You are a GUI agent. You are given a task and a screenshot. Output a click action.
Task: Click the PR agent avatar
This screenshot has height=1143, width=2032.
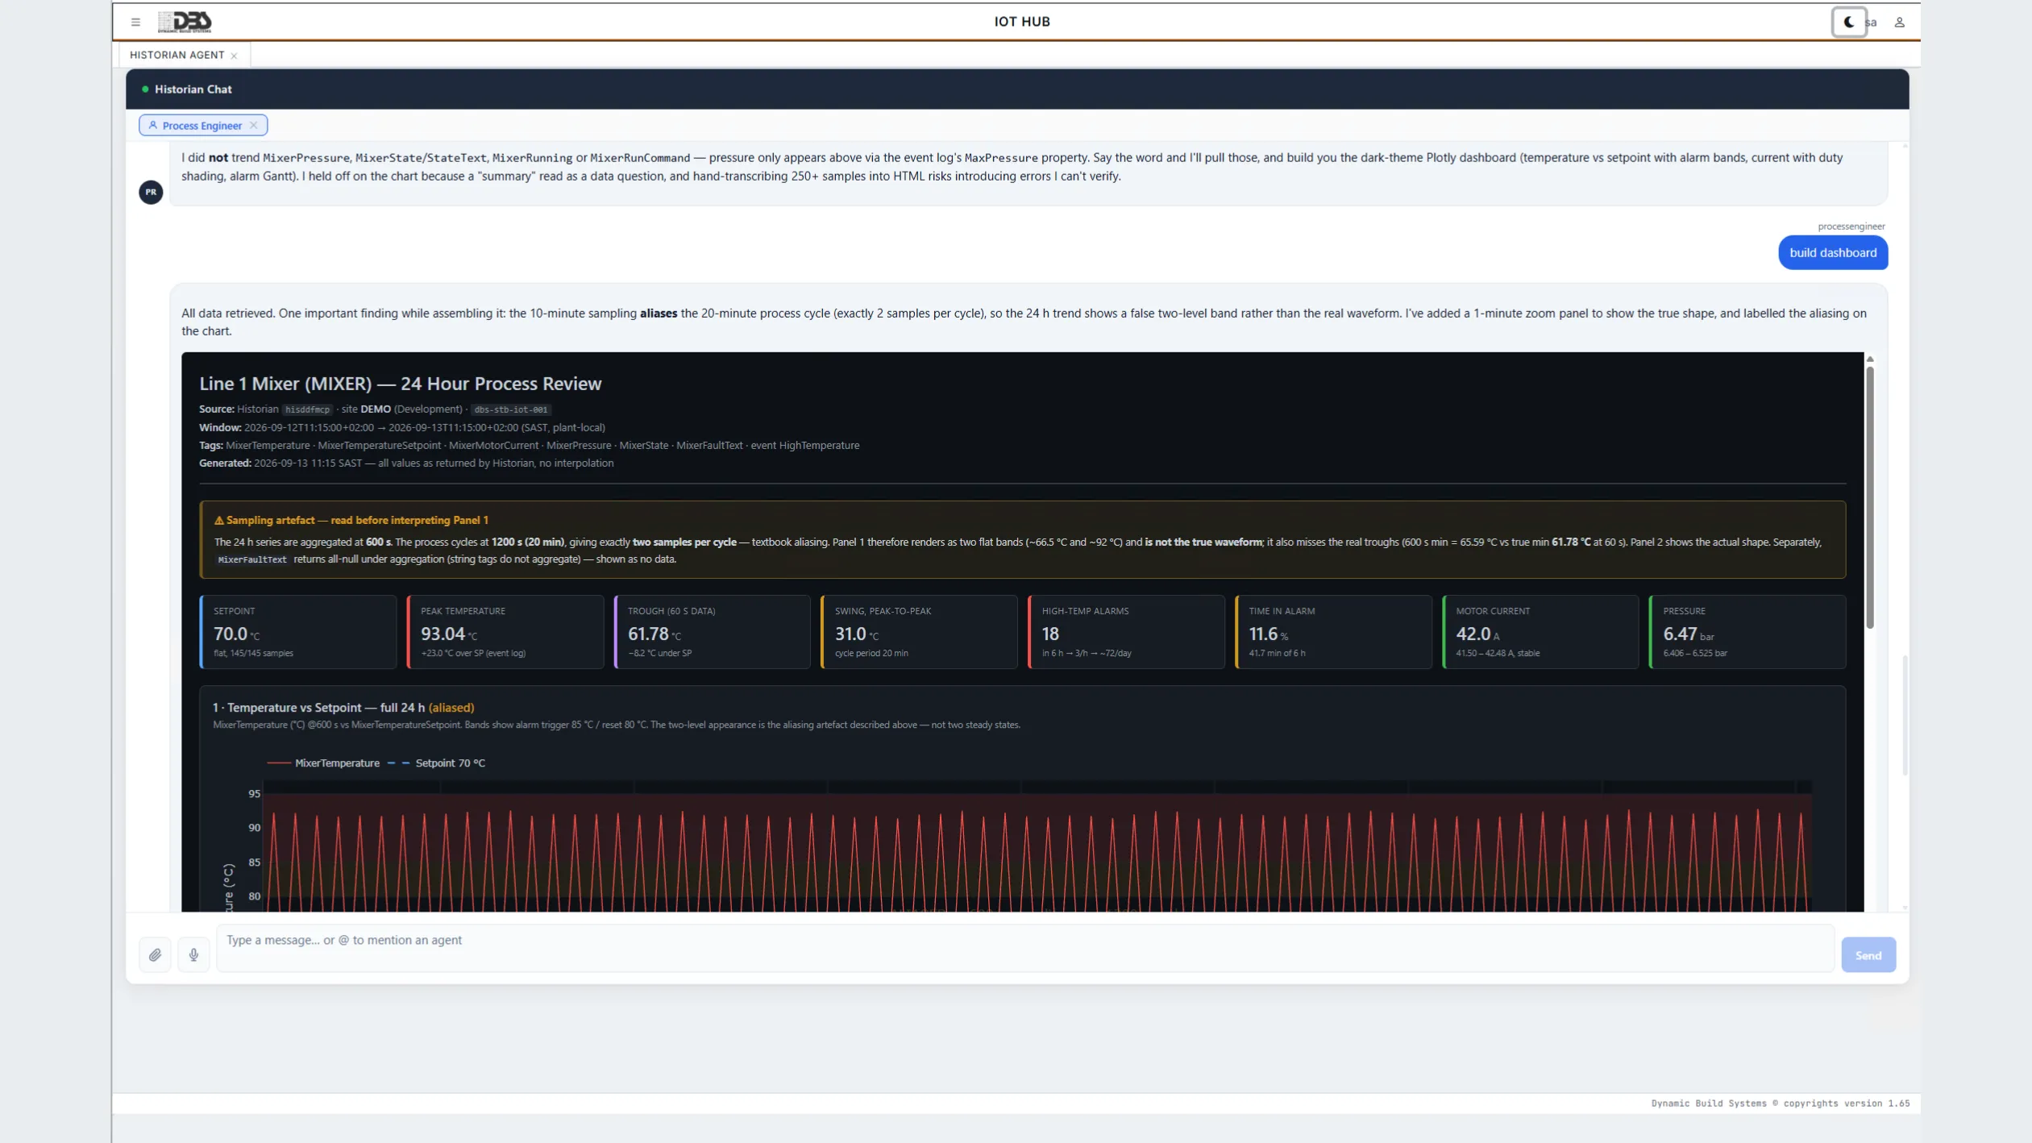coord(151,192)
